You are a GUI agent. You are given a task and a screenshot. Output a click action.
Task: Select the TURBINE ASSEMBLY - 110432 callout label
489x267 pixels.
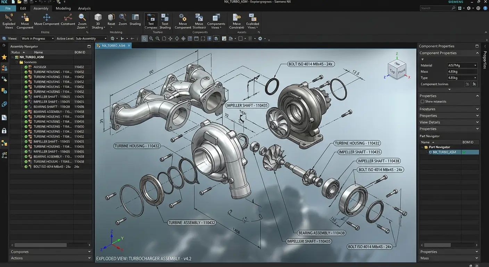(191, 222)
